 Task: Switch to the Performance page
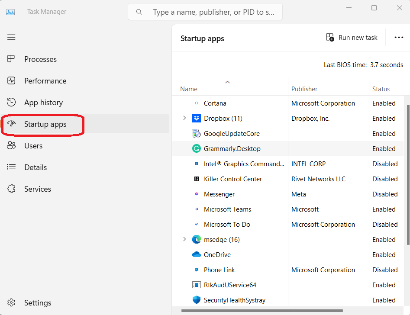pyautogui.click(x=45, y=81)
